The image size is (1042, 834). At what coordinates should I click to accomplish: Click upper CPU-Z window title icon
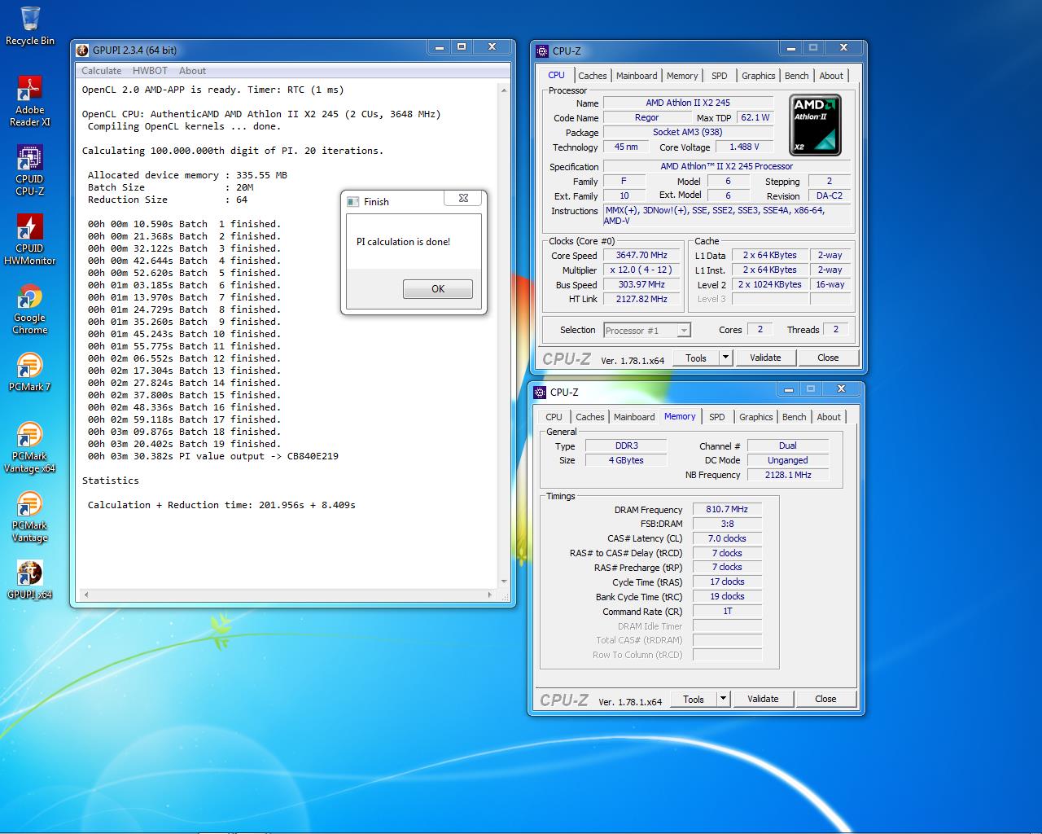point(542,51)
